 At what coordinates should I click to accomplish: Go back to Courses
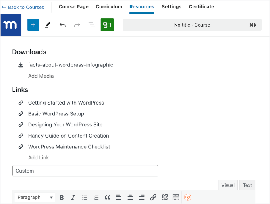tap(23, 7)
